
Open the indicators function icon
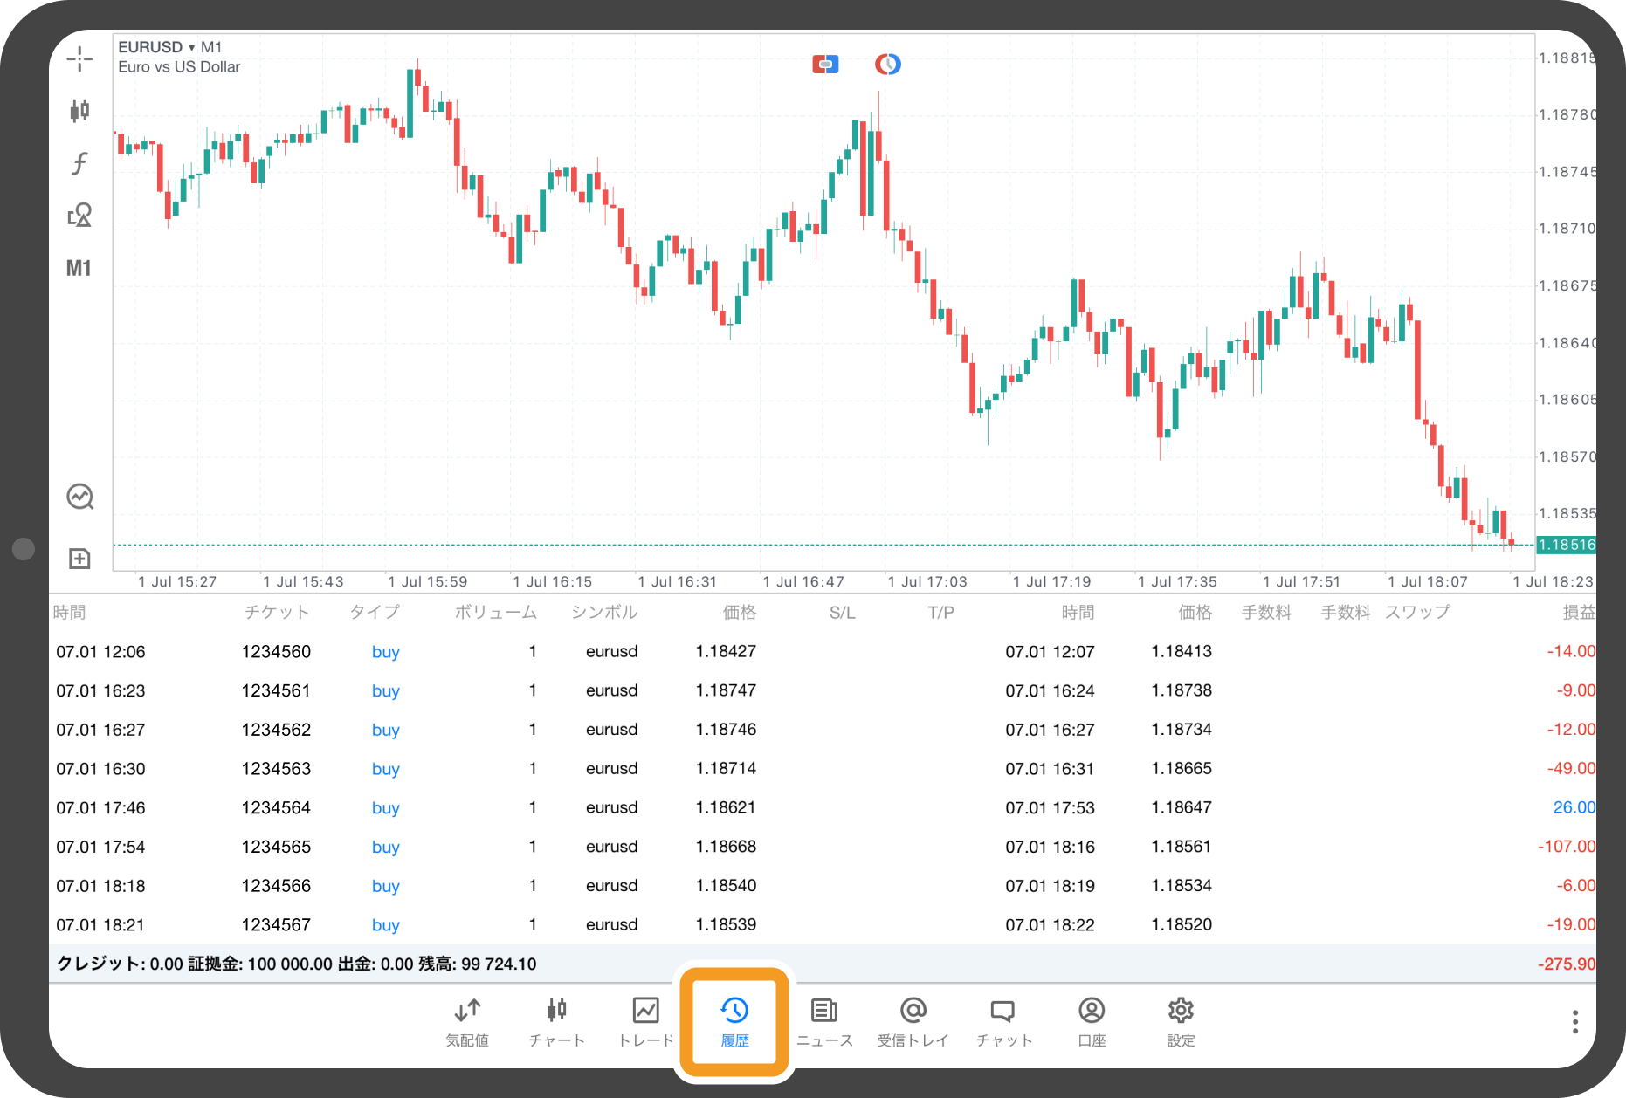click(79, 163)
